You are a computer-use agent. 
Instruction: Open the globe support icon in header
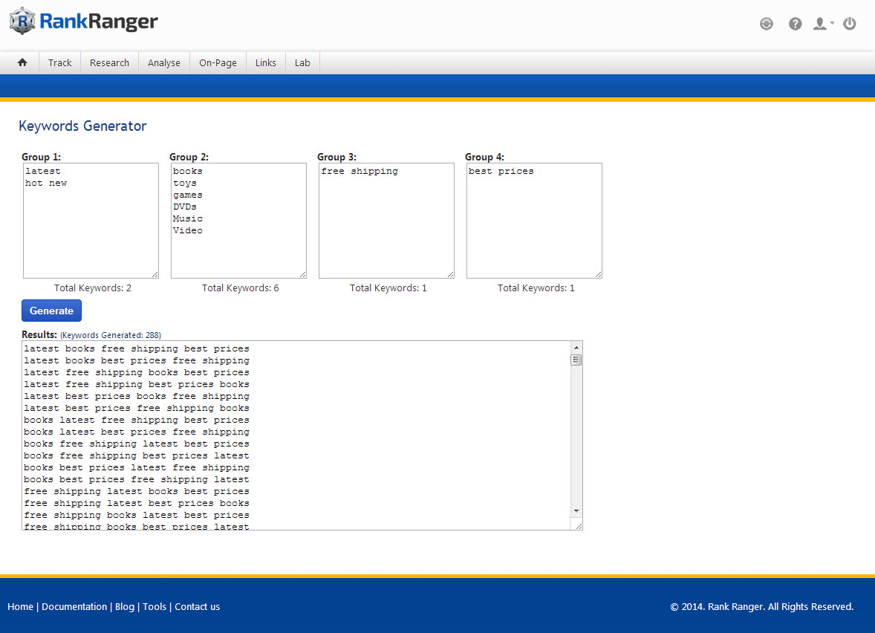767,24
